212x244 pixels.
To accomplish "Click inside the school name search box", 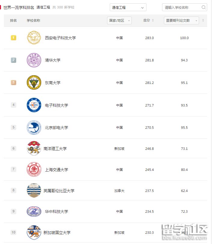I will [180, 7].
